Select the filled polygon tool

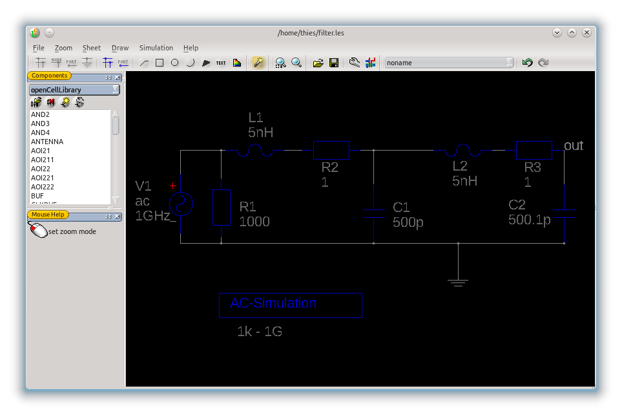206,63
